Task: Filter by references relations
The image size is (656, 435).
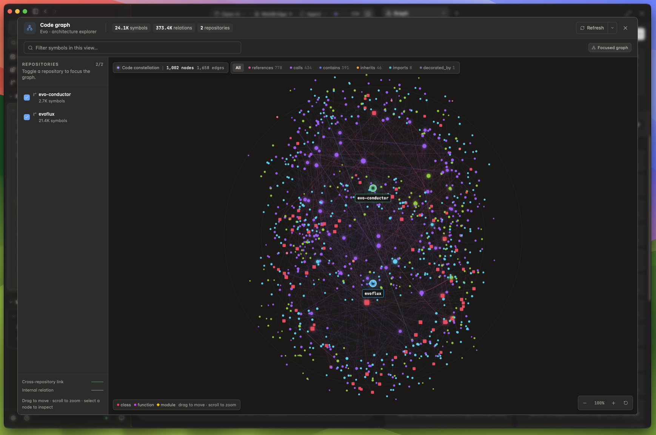Action: point(265,68)
